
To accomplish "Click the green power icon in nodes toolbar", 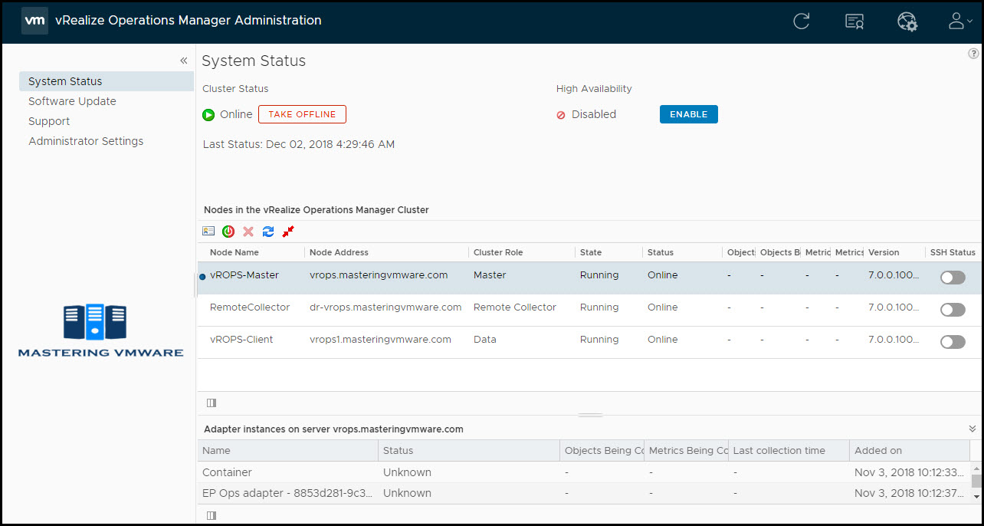I will pos(228,232).
